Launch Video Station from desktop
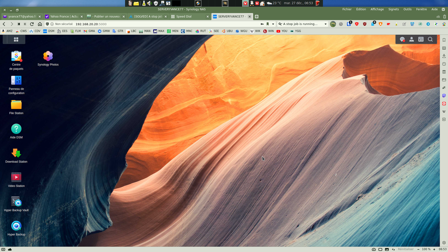This screenshot has height=252, width=448. (x=16, y=180)
